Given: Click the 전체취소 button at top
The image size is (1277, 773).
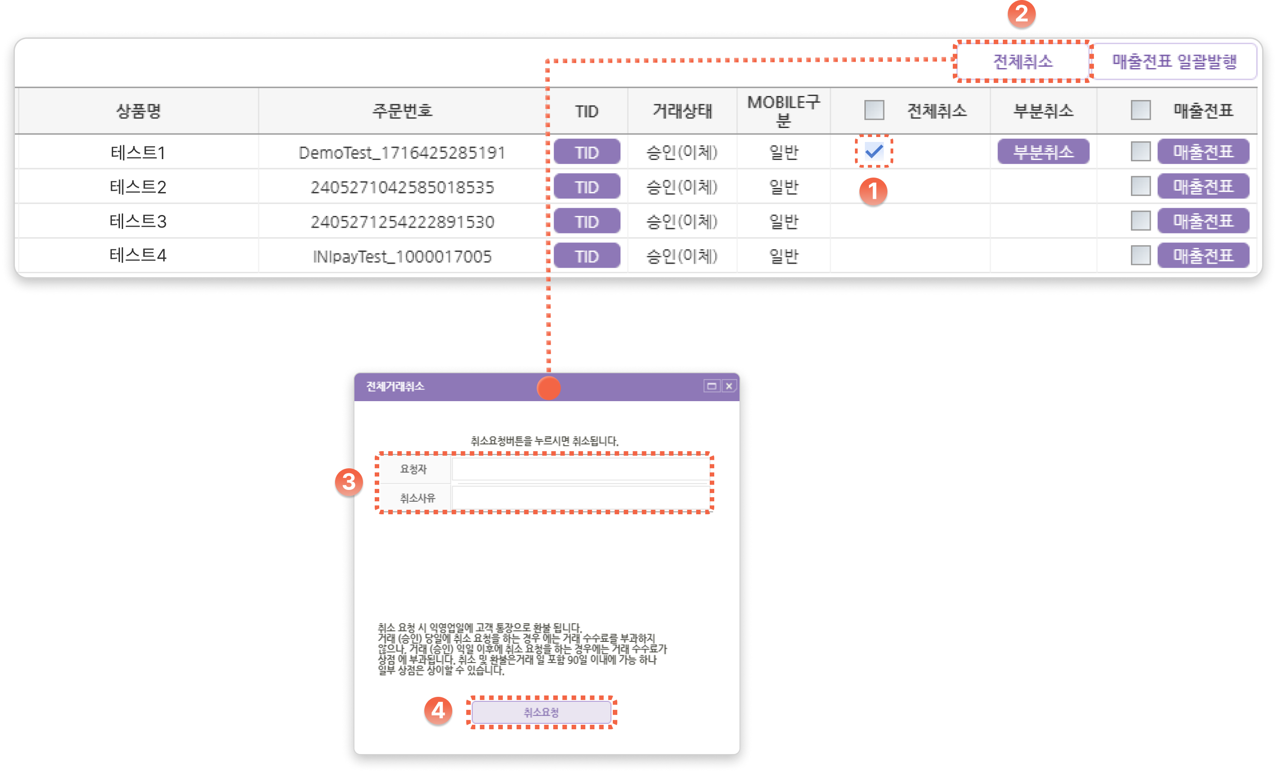Looking at the screenshot, I should (x=1023, y=62).
